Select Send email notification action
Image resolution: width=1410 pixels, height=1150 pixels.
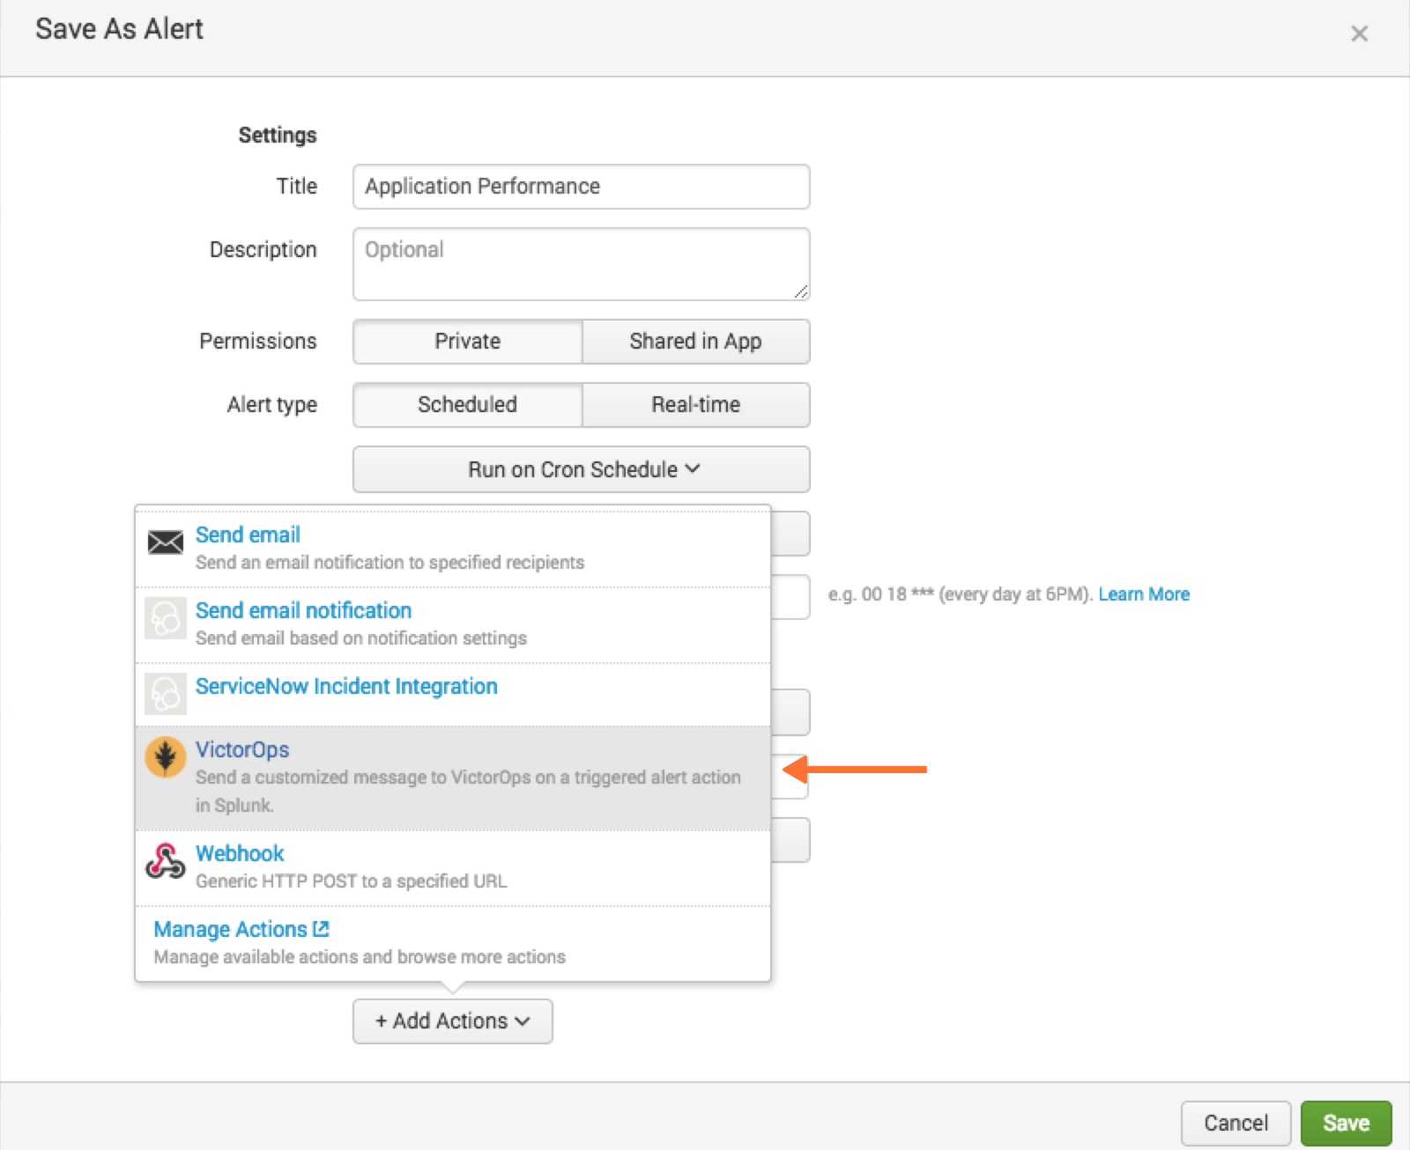coord(453,624)
